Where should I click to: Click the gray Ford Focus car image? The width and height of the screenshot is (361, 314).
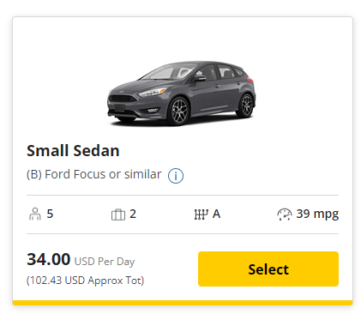click(181, 94)
